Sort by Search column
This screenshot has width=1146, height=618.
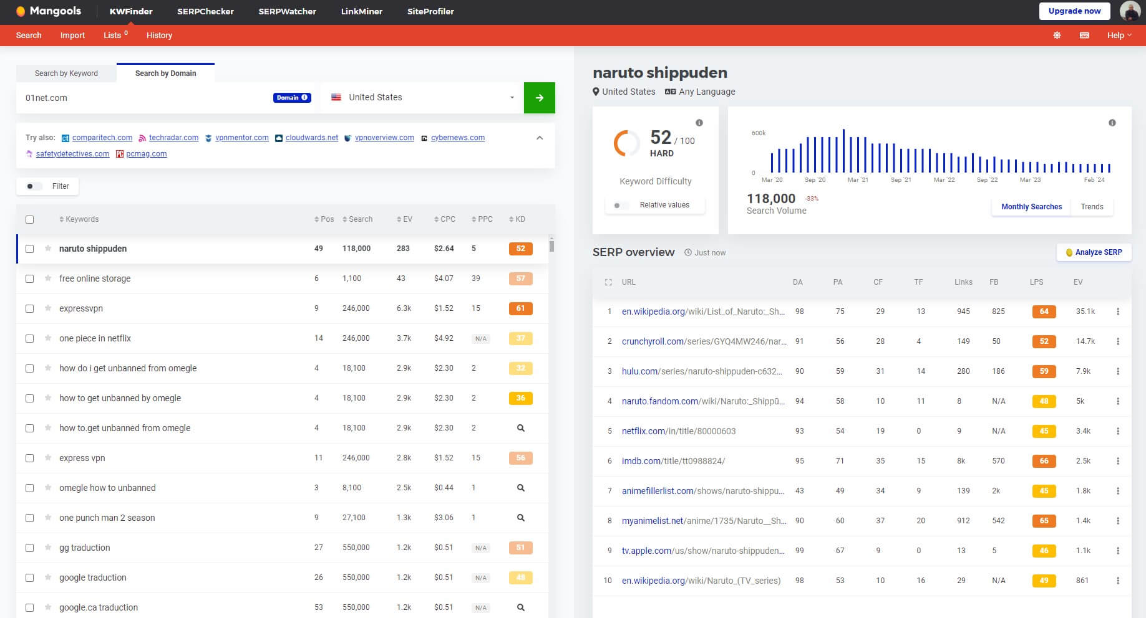tap(357, 219)
